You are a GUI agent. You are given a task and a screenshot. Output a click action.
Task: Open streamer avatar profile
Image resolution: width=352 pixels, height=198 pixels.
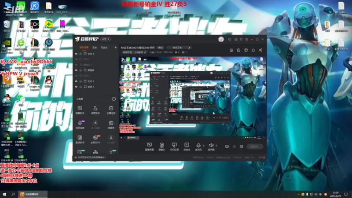221,39
